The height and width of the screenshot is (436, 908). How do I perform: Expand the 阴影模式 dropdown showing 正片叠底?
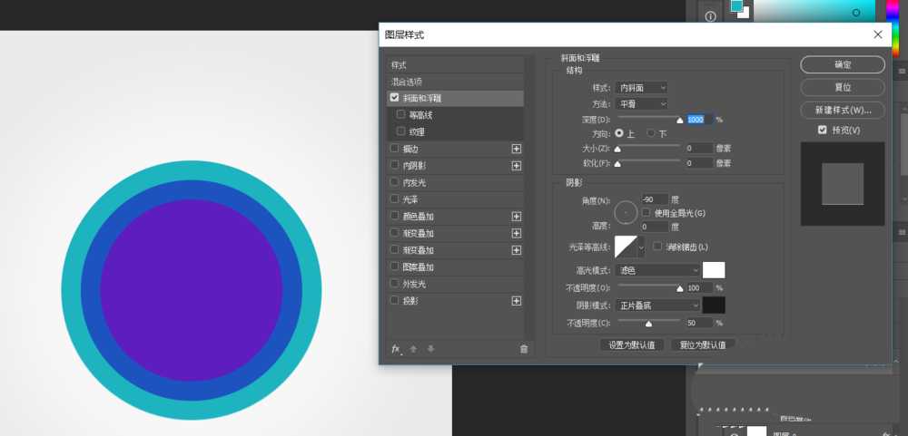click(x=658, y=305)
